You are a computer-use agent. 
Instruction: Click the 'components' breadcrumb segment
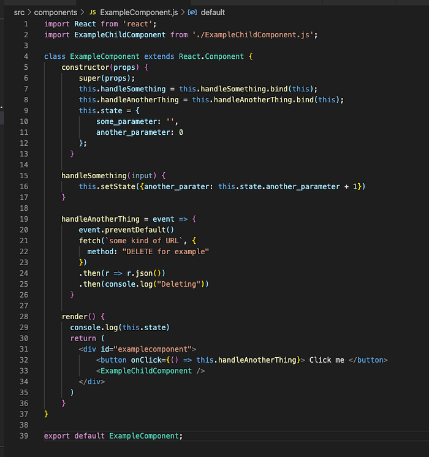(x=56, y=12)
